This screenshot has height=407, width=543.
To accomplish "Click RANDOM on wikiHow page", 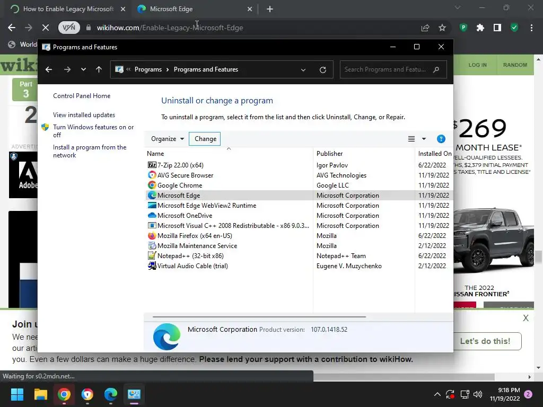I will pos(515,65).
